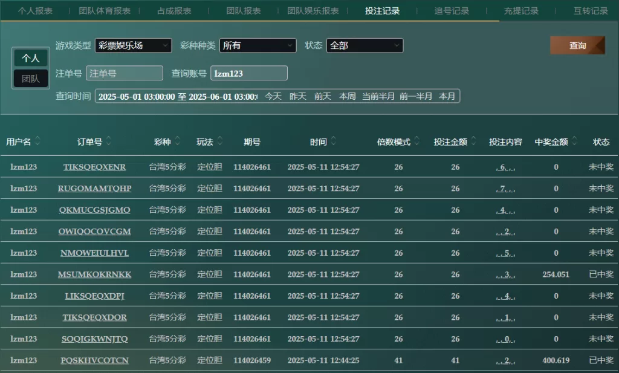Toggle sort icon beside 玩法 header
The width and height of the screenshot is (619, 373).
pos(219,142)
